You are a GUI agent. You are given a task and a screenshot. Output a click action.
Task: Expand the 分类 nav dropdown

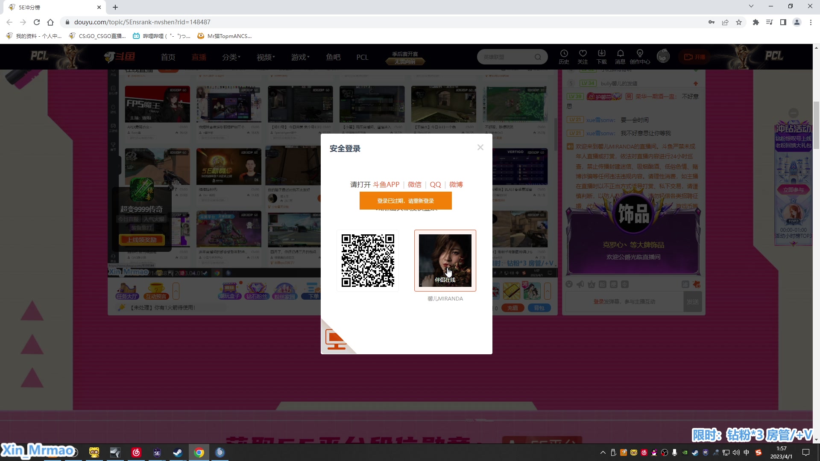[x=231, y=57]
